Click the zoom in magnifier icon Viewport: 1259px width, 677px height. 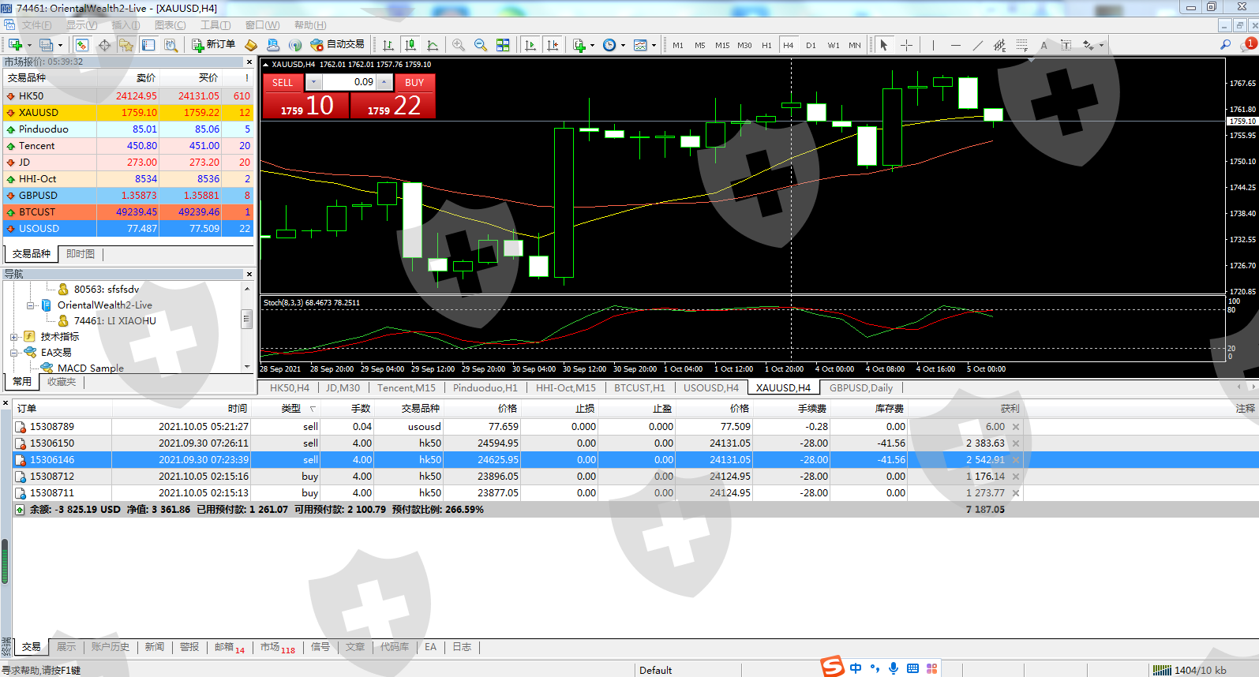pyautogui.click(x=458, y=45)
